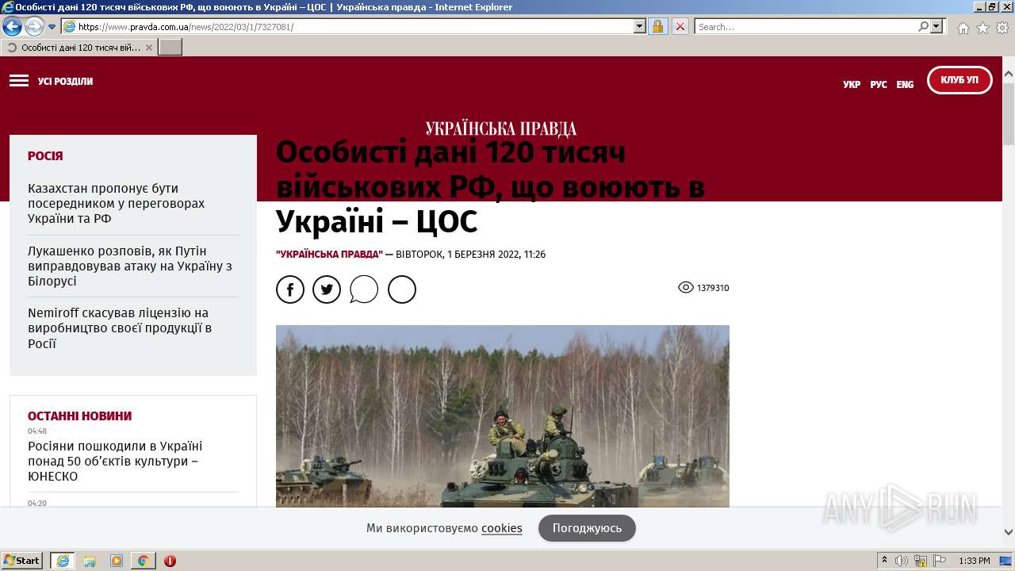Screen dimensions: 1015x571
Task: Open a new blank tab
Action: click(170, 48)
